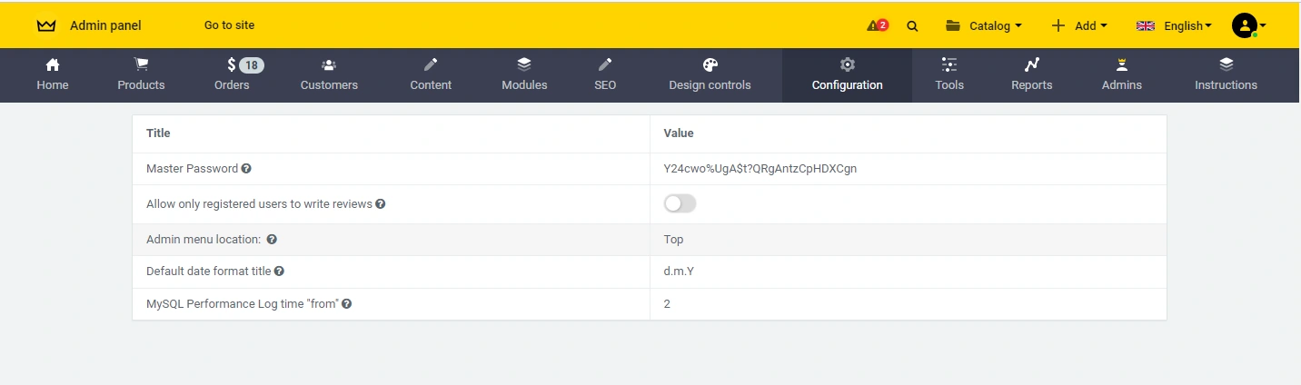Open the English language selector
This screenshot has height=385, width=1301.
[1174, 25]
